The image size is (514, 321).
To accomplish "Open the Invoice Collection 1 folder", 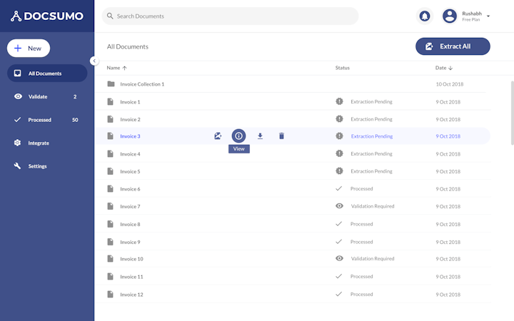I will click(141, 84).
